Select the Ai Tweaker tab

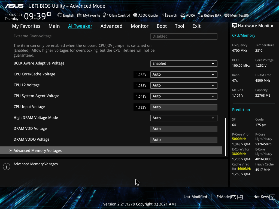[80, 26]
